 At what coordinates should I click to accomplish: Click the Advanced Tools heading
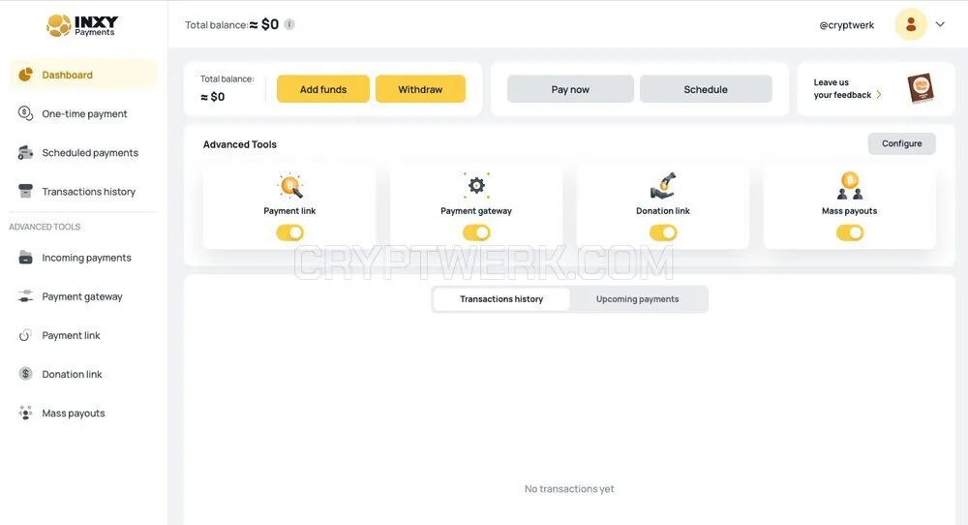[x=239, y=144]
